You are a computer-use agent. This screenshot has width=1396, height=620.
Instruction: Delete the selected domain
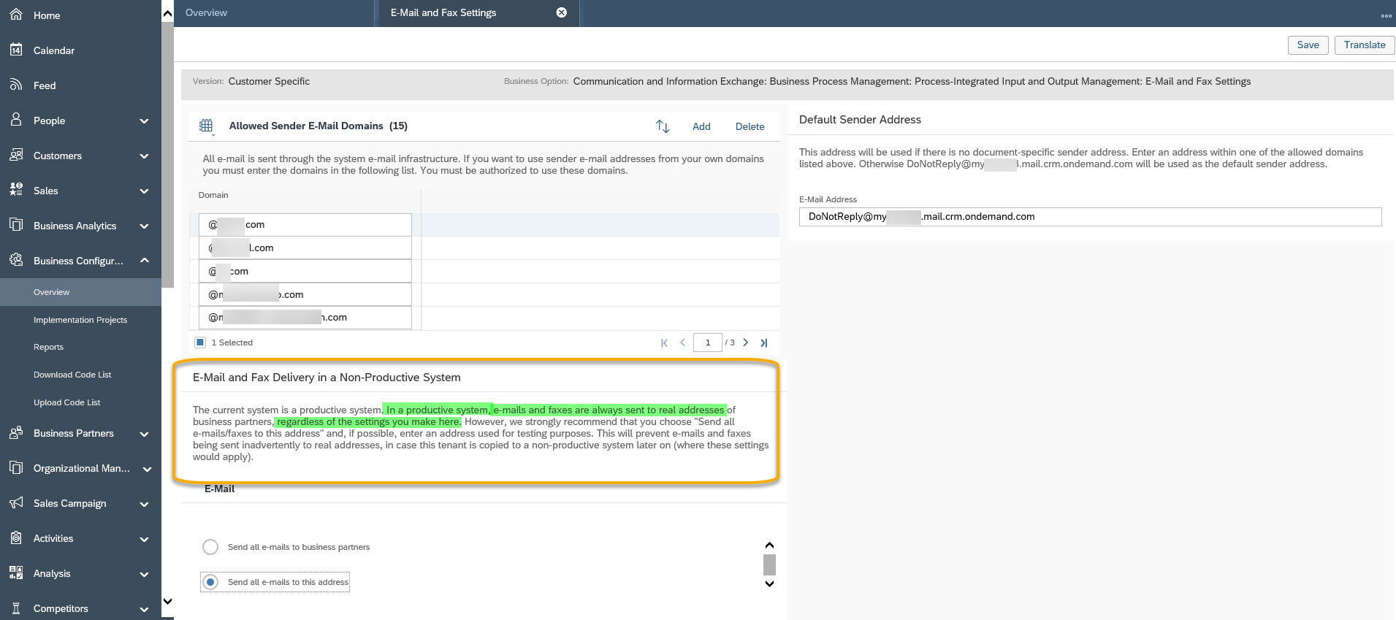(x=750, y=126)
